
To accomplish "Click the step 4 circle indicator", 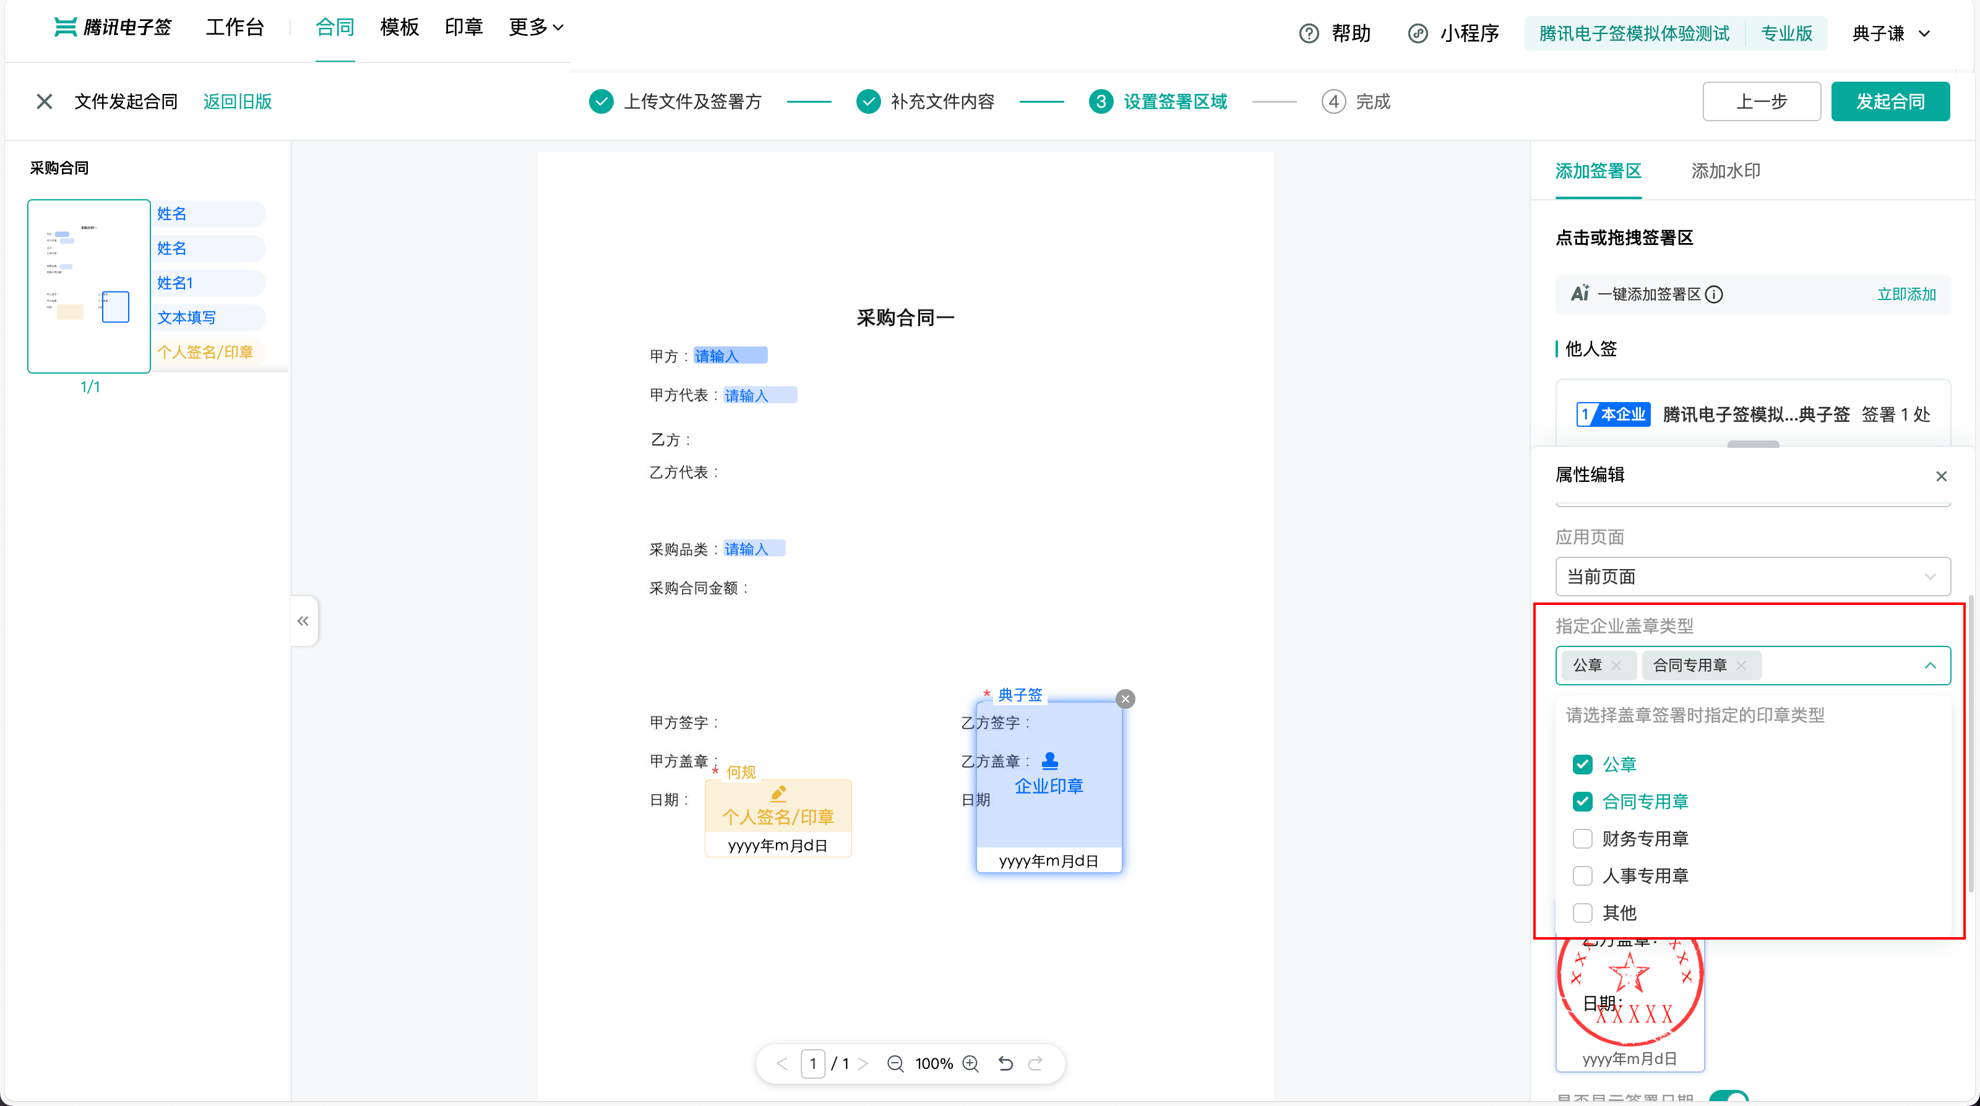I will 1333,101.
